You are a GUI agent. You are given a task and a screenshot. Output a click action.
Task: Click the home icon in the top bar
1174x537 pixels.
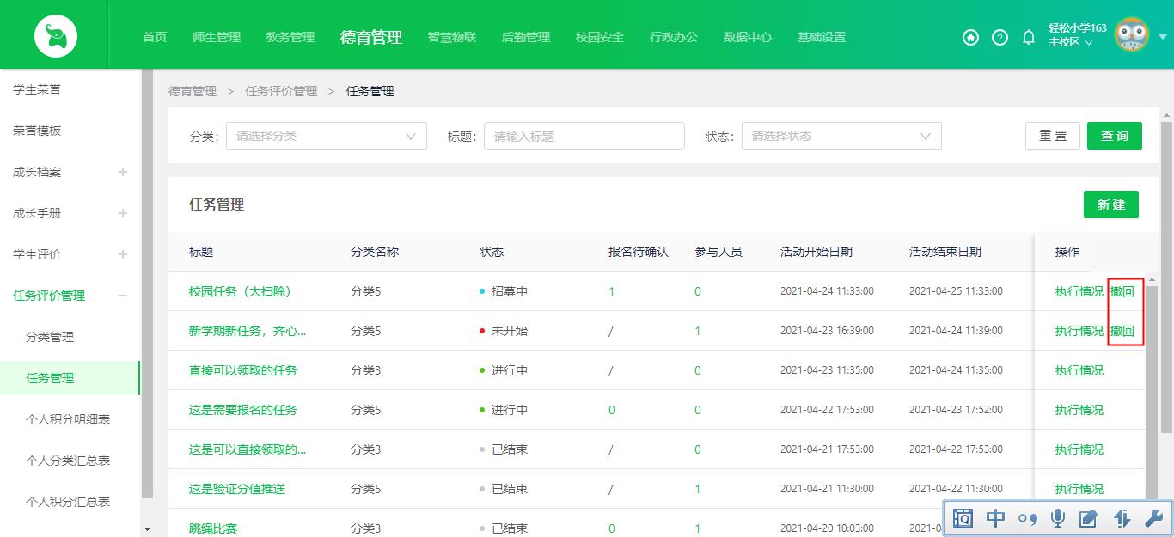pyautogui.click(x=970, y=38)
